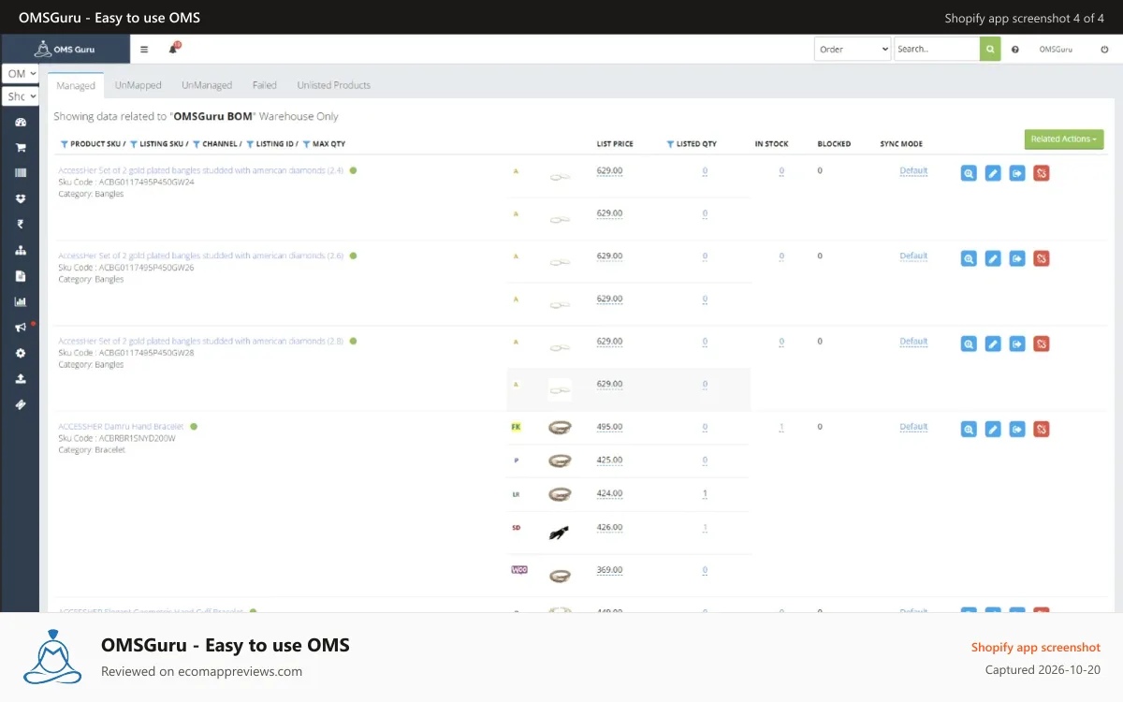Open the ACCESSHER Damru Hand Bracelet link
Image resolution: width=1123 pixels, height=702 pixels.
point(121,427)
